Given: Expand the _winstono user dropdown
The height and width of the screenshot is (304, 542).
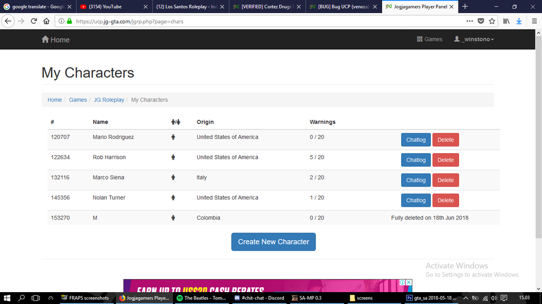Looking at the screenshot, I should (474, 39).
